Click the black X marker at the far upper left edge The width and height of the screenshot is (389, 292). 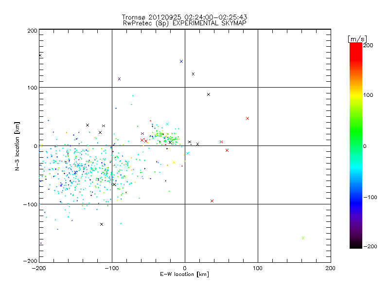(40, 55)
